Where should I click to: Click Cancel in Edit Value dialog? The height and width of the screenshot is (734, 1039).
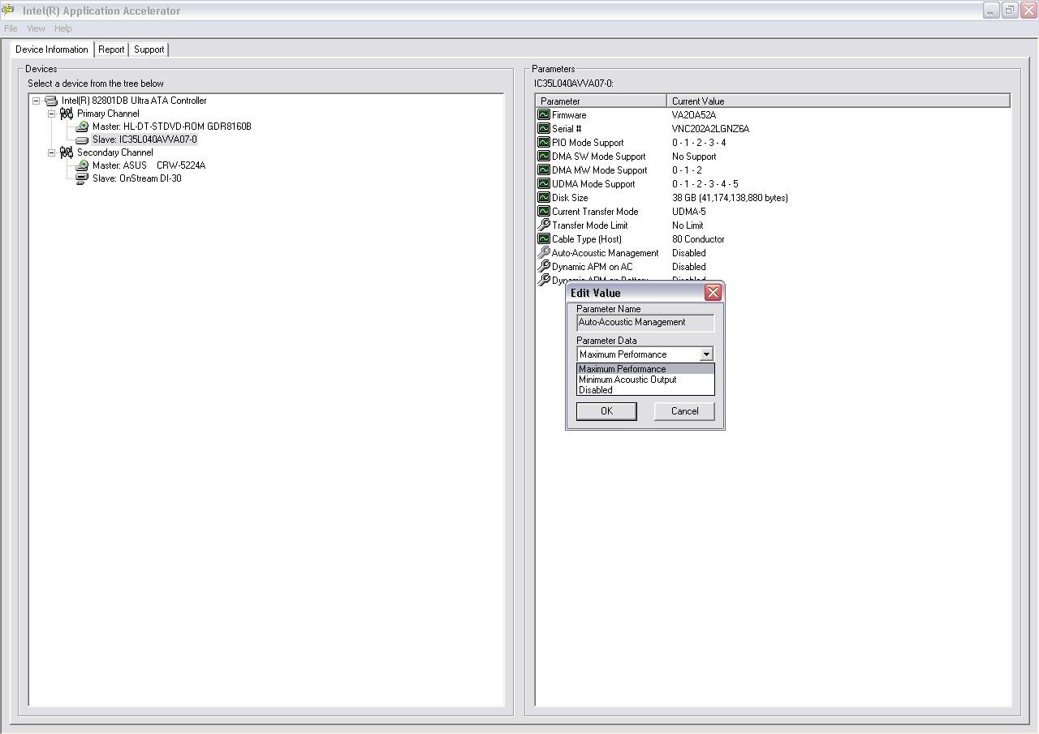684,411
